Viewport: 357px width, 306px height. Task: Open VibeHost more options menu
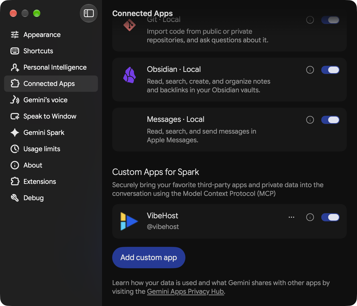tap(291, 217)
